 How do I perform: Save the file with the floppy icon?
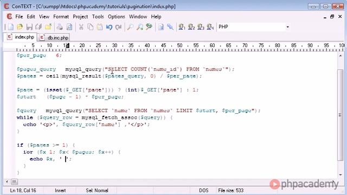pos(29,27)
